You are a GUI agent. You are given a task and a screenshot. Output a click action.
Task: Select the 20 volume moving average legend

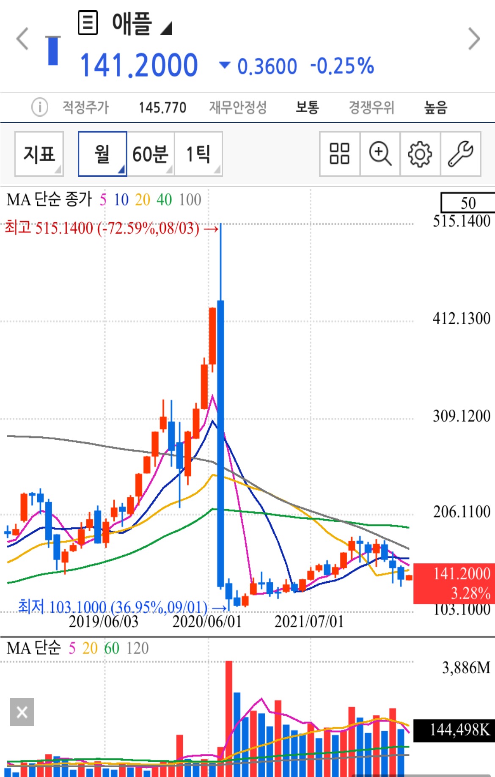click(90, 648)
